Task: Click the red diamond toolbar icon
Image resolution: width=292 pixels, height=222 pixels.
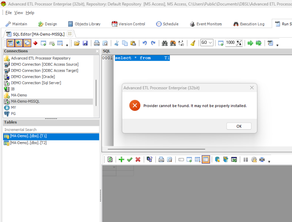Action: [35, 43]
